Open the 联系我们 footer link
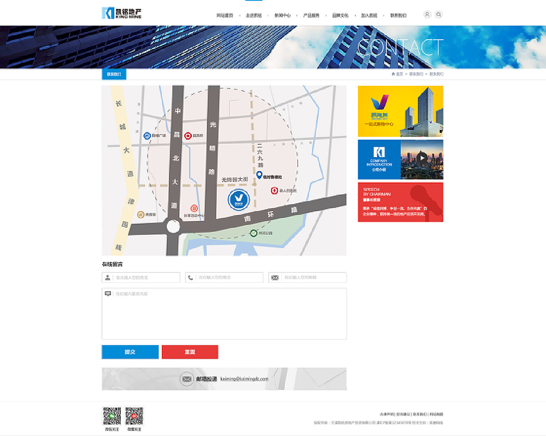The width and height of the screenshot is (546, 436). [420, 414]
